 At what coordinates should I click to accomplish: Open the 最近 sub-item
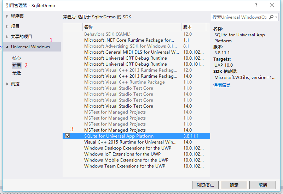(x=17, y=73)
